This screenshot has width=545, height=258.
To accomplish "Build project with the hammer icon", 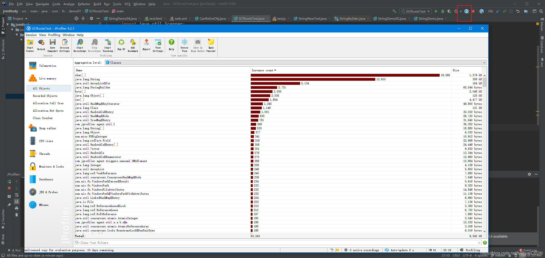I will click(x=394, y=11).
